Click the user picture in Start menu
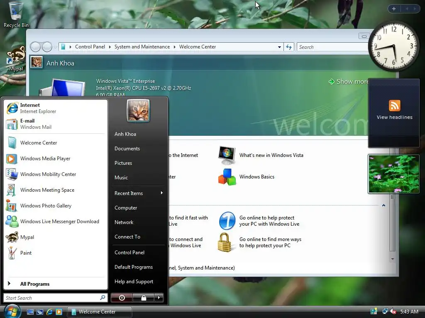This screenshot has height=318, width=425. tap(138, 111)
